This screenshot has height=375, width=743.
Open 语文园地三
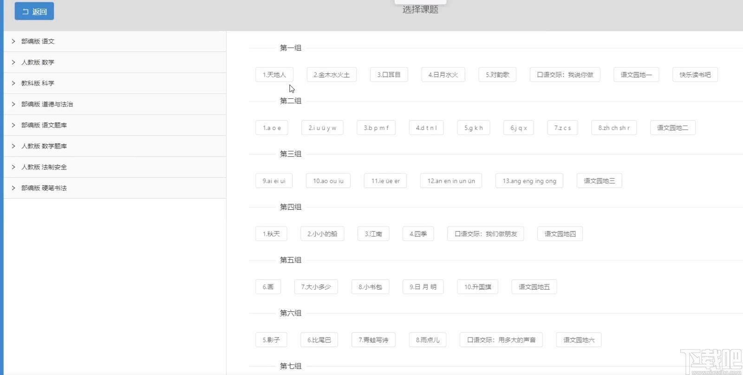600,181
